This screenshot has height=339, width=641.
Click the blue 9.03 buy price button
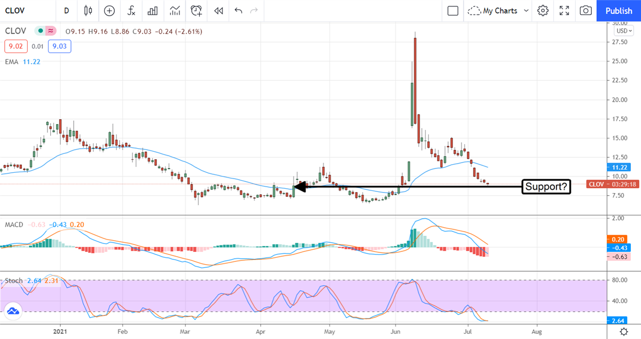click(59, 47)
